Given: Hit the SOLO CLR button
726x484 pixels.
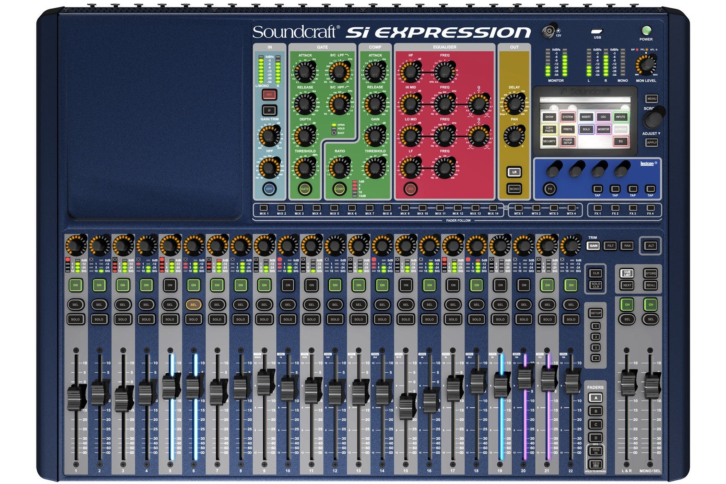Looking at the screenshot, I should (x=596, y=285).
